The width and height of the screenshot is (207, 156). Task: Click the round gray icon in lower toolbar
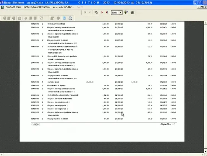tap(58, 18)
